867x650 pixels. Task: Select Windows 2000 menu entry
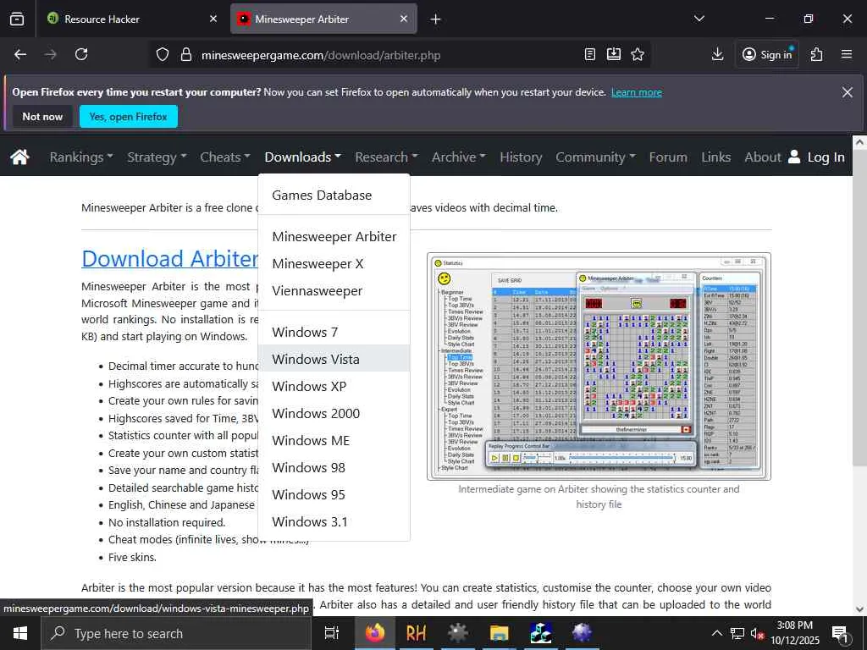coord(334,413)
